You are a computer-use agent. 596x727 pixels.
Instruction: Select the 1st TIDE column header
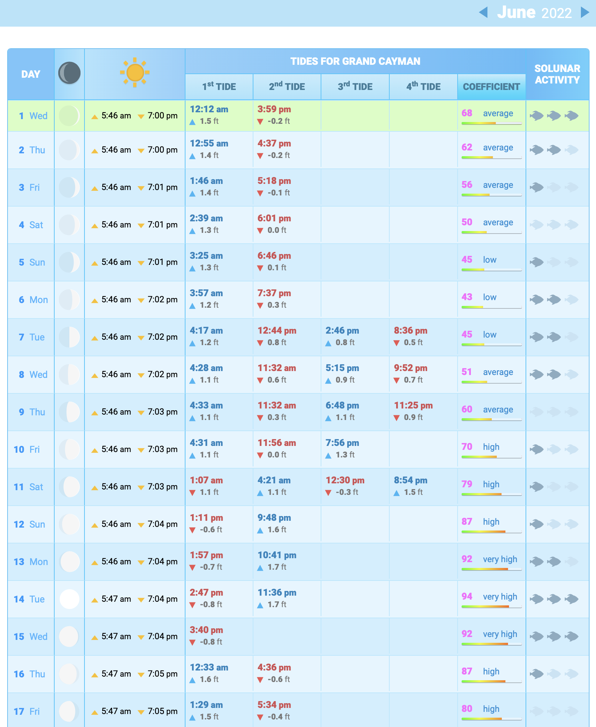click(x=219, y=87)
